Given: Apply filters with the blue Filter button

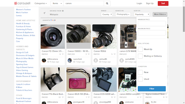Looking at the screenshot, I should click(152, 89).
